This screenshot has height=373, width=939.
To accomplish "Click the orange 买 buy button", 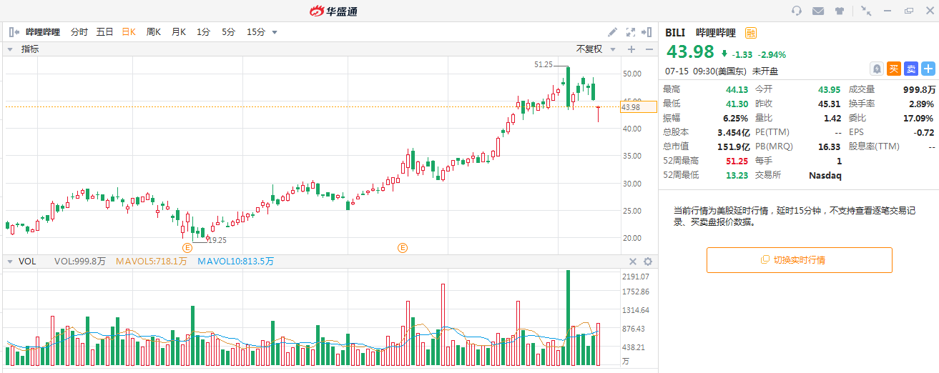I will tap(893, 69).
